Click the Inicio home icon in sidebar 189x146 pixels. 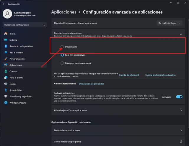click(x=6, y=34)
